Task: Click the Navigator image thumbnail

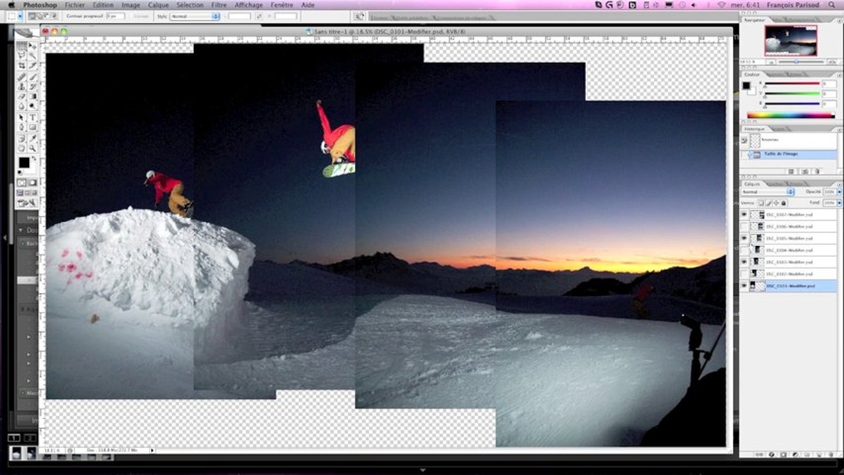Action: point(791,41)
